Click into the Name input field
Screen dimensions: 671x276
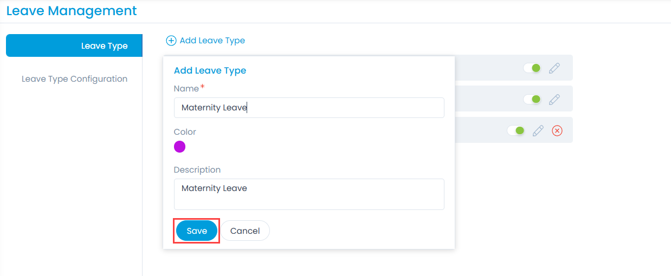point(309,108)
